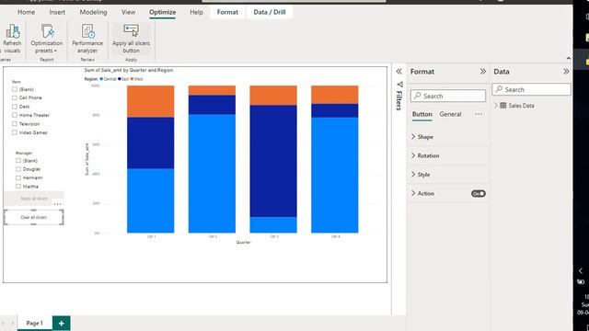This screenshot has height=331, width=589.
Task: Expand the Filters pane arrows
Action: 398,72
